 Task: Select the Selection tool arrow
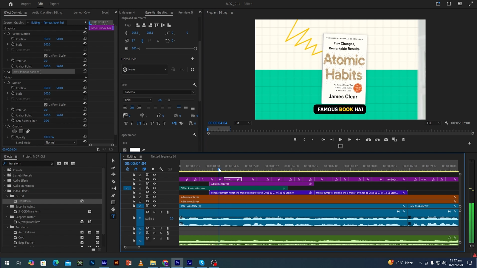pyautogui.click(x=113, y=161)
